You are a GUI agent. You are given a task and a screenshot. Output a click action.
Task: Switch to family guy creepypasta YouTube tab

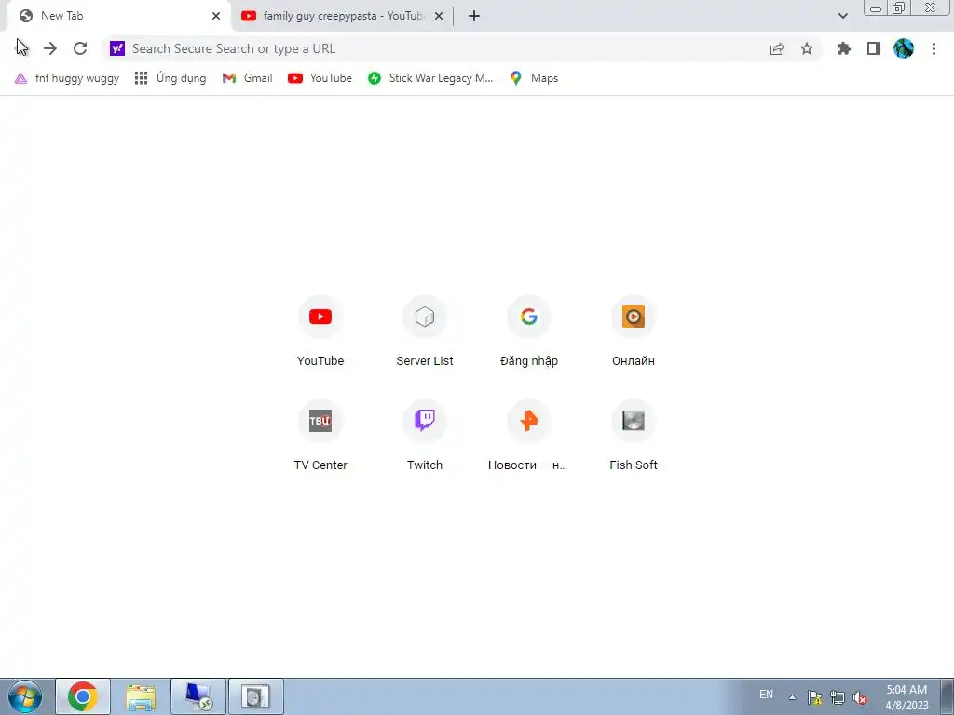[x=343, y=16]
